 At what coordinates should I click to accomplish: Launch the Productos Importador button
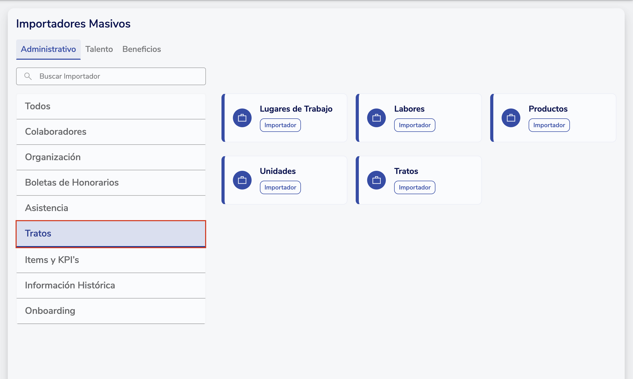(549, 125)
